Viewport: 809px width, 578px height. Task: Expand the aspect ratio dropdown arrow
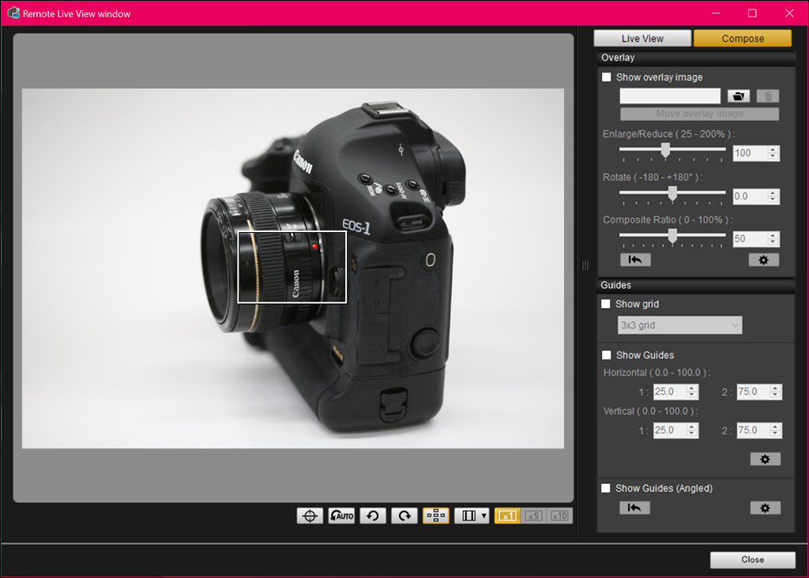[484, 516]
